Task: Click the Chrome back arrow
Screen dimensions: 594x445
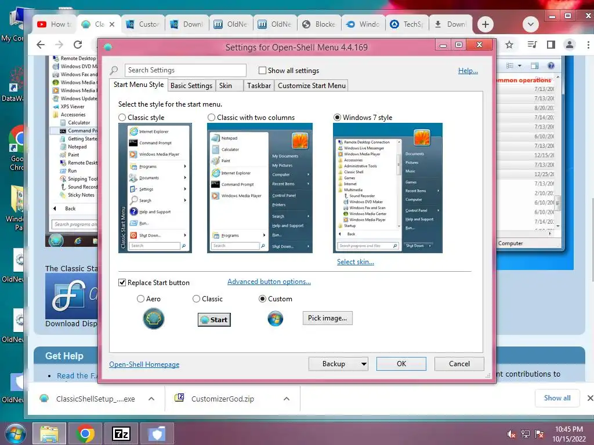Action: point(41,45)
